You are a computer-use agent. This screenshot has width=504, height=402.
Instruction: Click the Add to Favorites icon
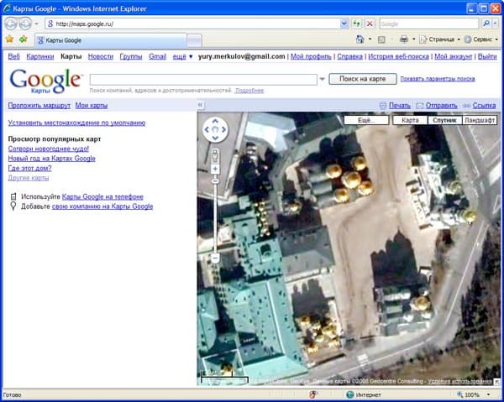tap(24, 39)
